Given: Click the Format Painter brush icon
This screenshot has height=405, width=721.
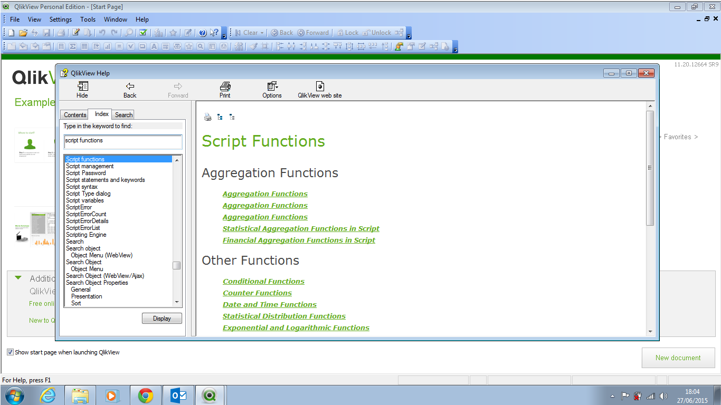Looking at the screenshot, I should pyautogui.click(x=253, y=46).
